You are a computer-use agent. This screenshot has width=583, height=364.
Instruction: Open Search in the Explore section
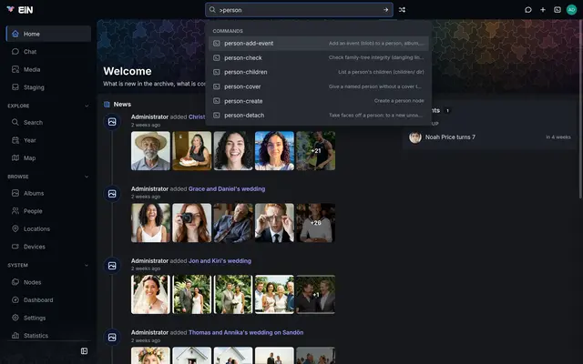pos(48,122)
